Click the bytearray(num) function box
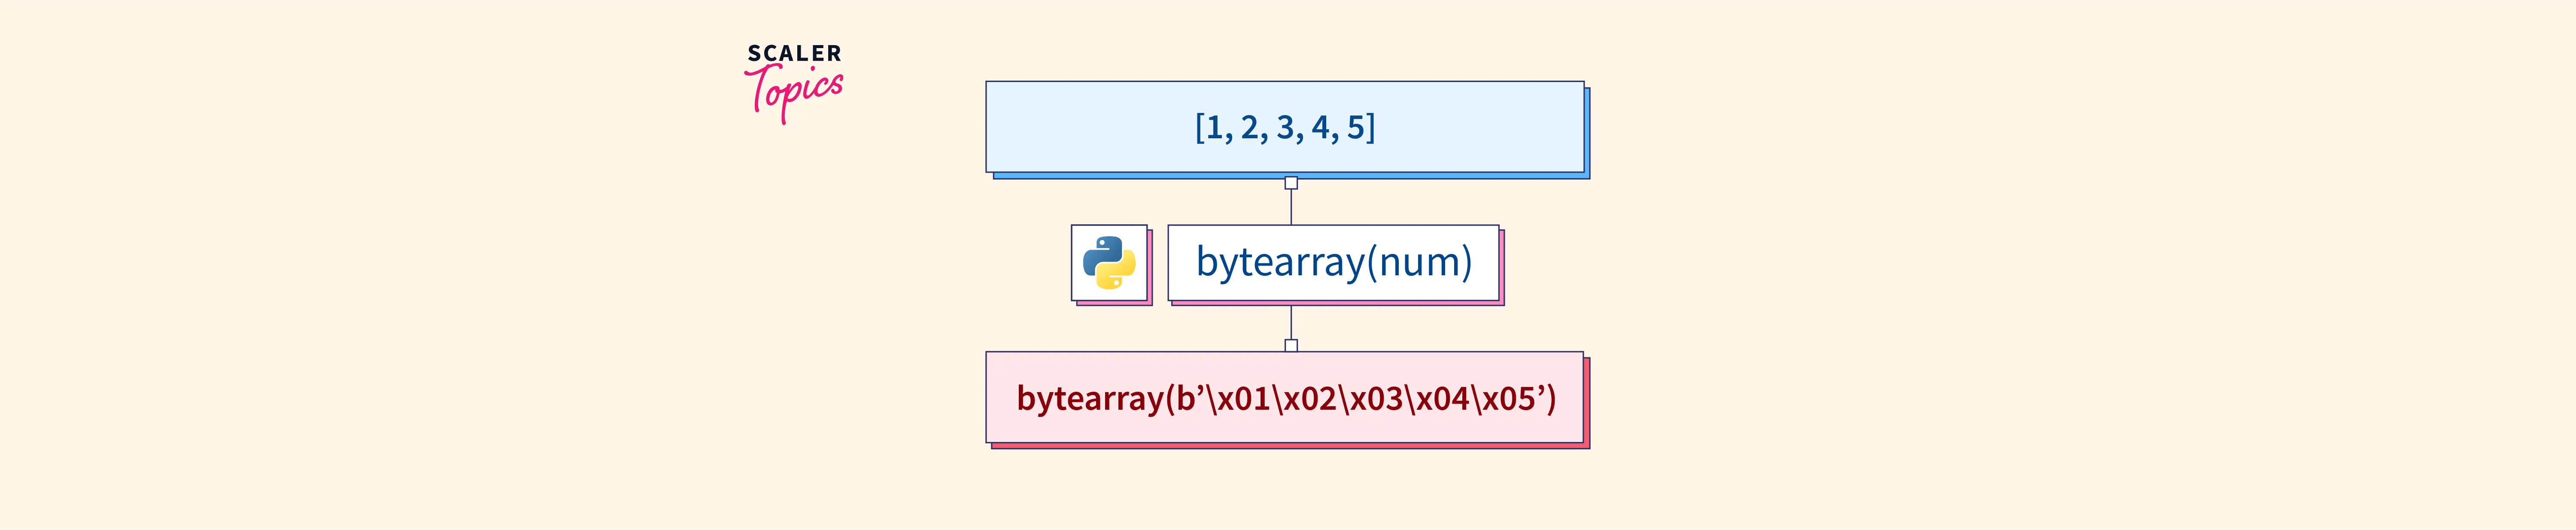The height and width of the screenshot is (530, 2576). pos(1333,263)
